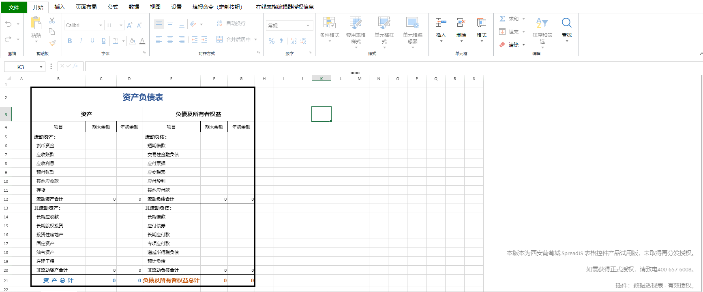The image size is (703, 292).
Task: Toggle align text left
Action: coord(159,39)
